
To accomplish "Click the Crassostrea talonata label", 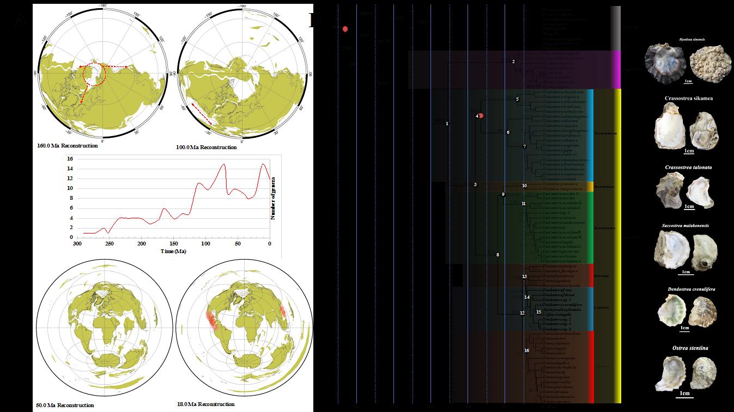I will pos(688,168).
